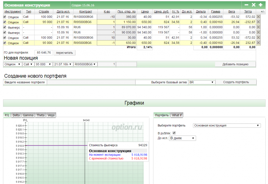
Task: Disable the В рублях checkbox
Action: pos(174,133)
